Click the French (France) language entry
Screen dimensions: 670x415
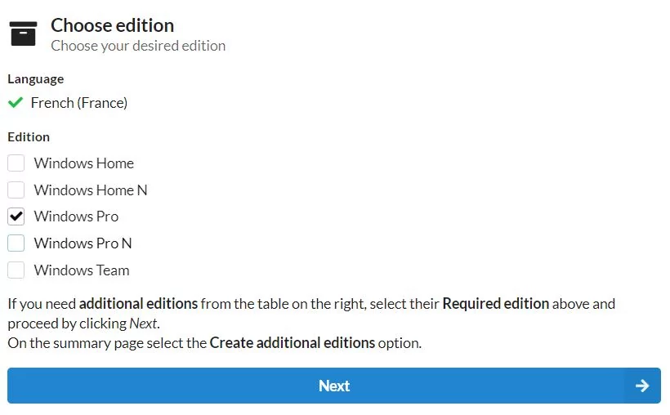click(x=79, y=103)
